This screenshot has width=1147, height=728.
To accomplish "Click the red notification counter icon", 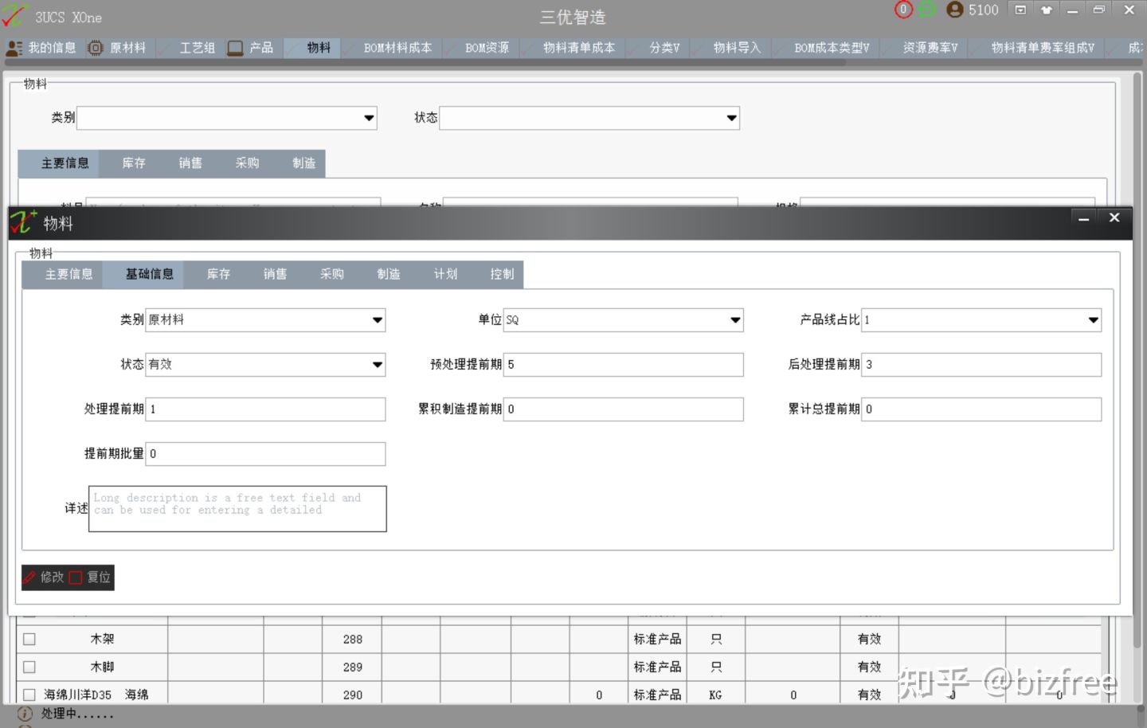I will coord(903,10).
